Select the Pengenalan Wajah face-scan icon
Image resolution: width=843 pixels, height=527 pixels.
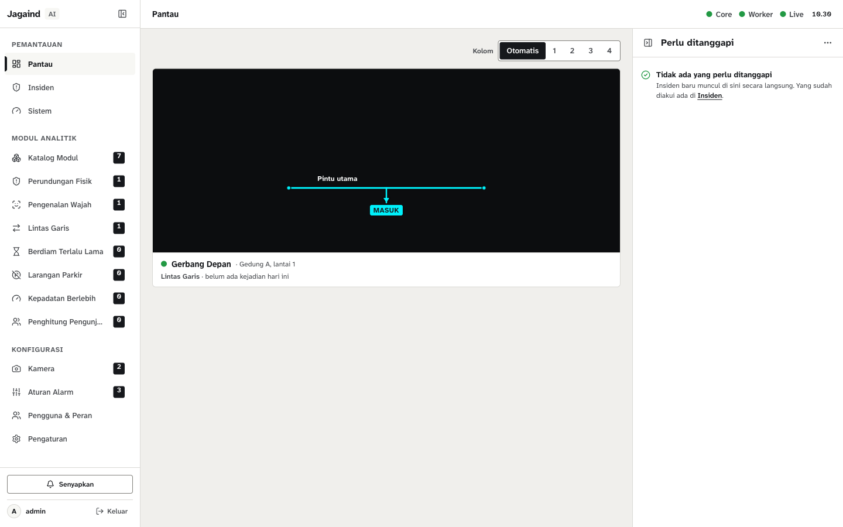16,204
